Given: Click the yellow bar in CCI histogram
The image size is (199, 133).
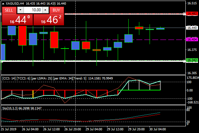Looking at the screenshot, I should 33,94.
